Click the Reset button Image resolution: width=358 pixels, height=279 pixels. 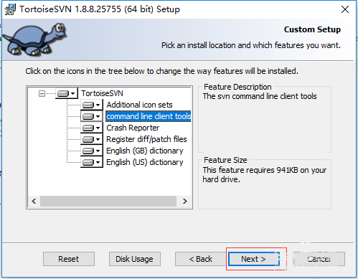[69, 259]
